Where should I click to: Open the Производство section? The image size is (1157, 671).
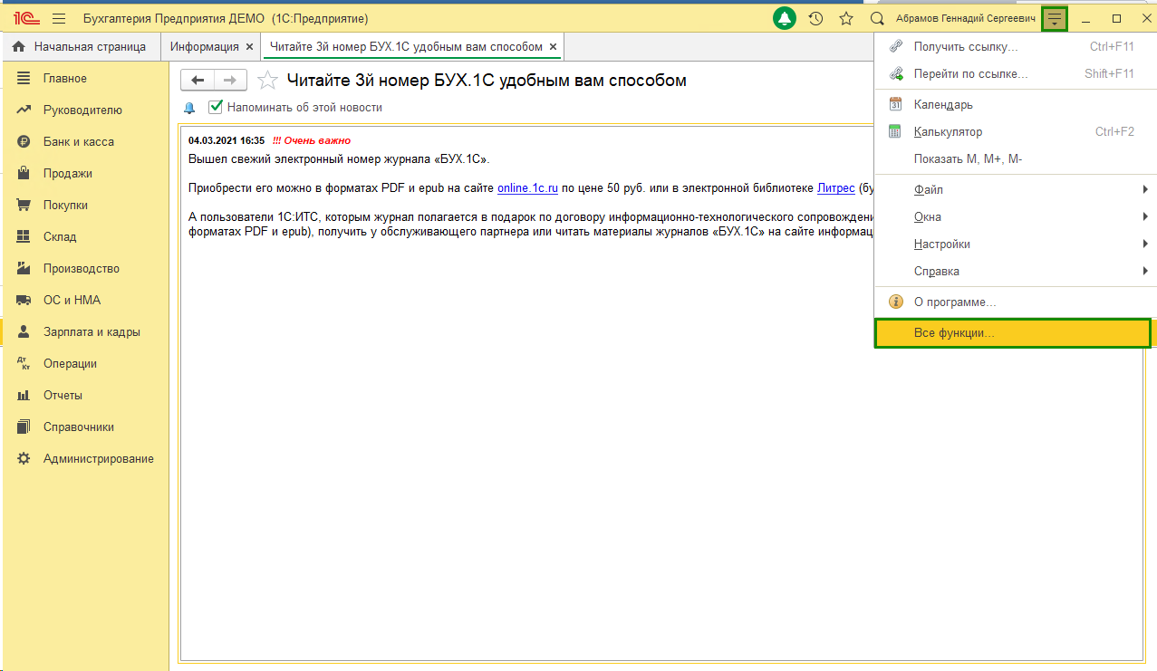click(84, 269)
